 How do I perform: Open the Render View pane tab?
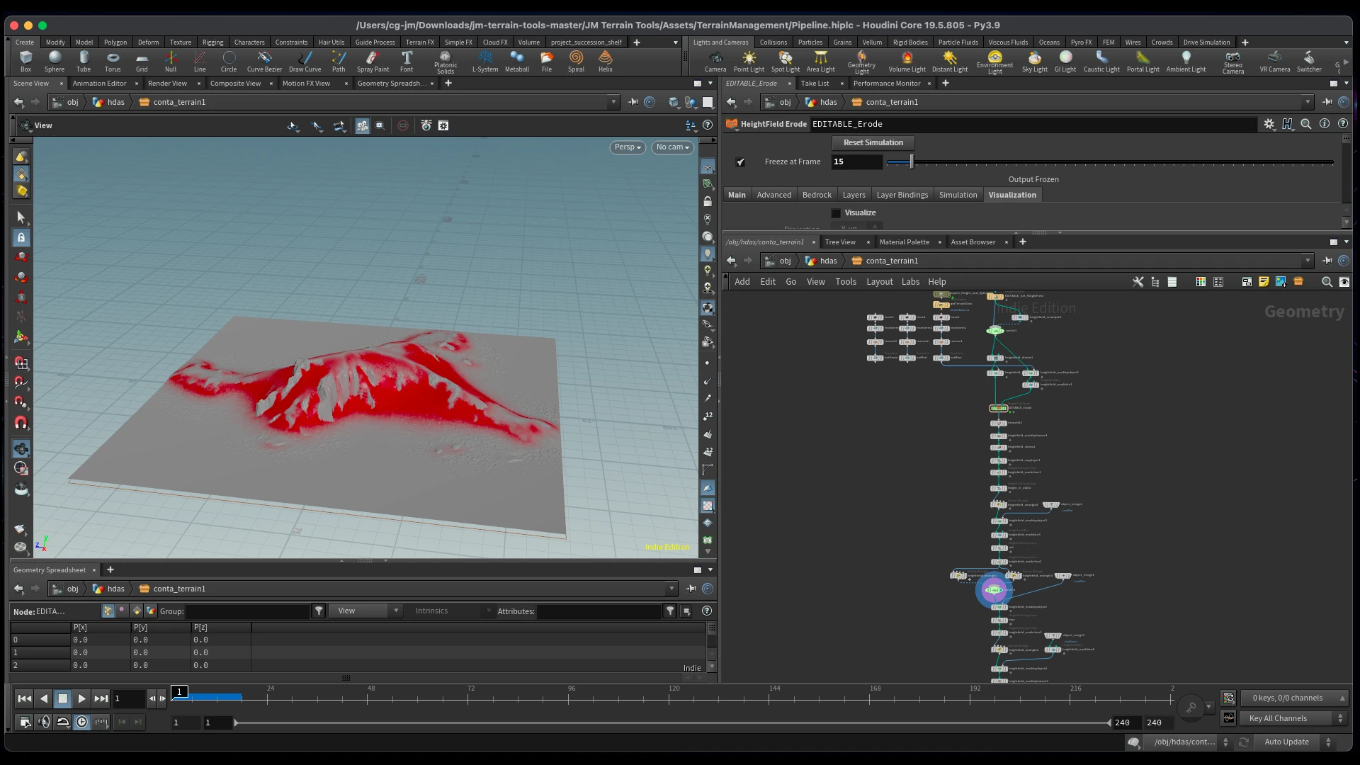(167, 84)
